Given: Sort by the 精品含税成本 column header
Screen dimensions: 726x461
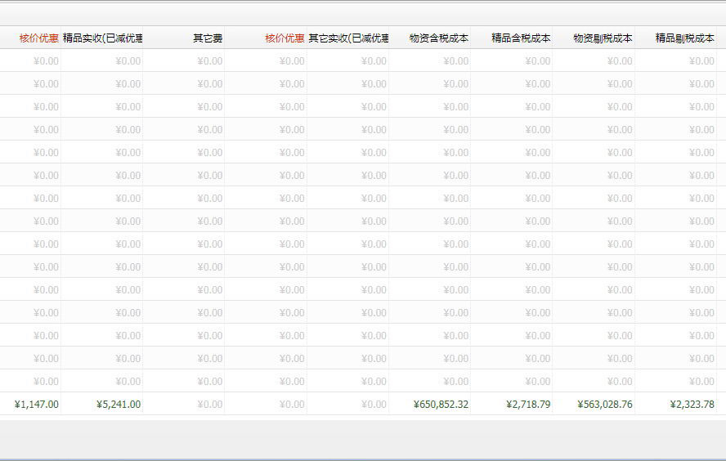Looking at the screenshot, I should [x=520, y=38].
